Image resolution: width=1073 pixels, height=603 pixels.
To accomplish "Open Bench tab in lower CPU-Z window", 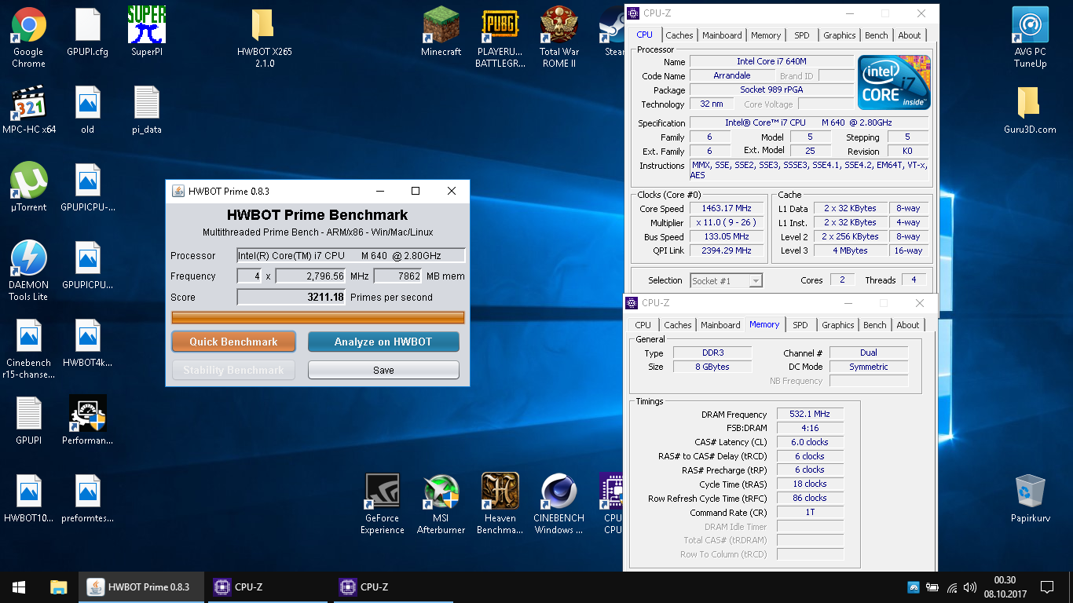I will 875,325.
